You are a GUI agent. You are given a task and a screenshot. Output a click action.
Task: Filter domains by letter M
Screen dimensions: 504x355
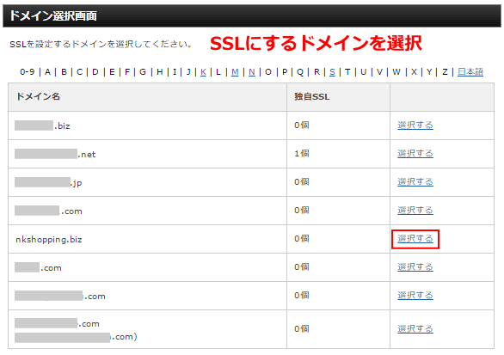click(235, 72)
